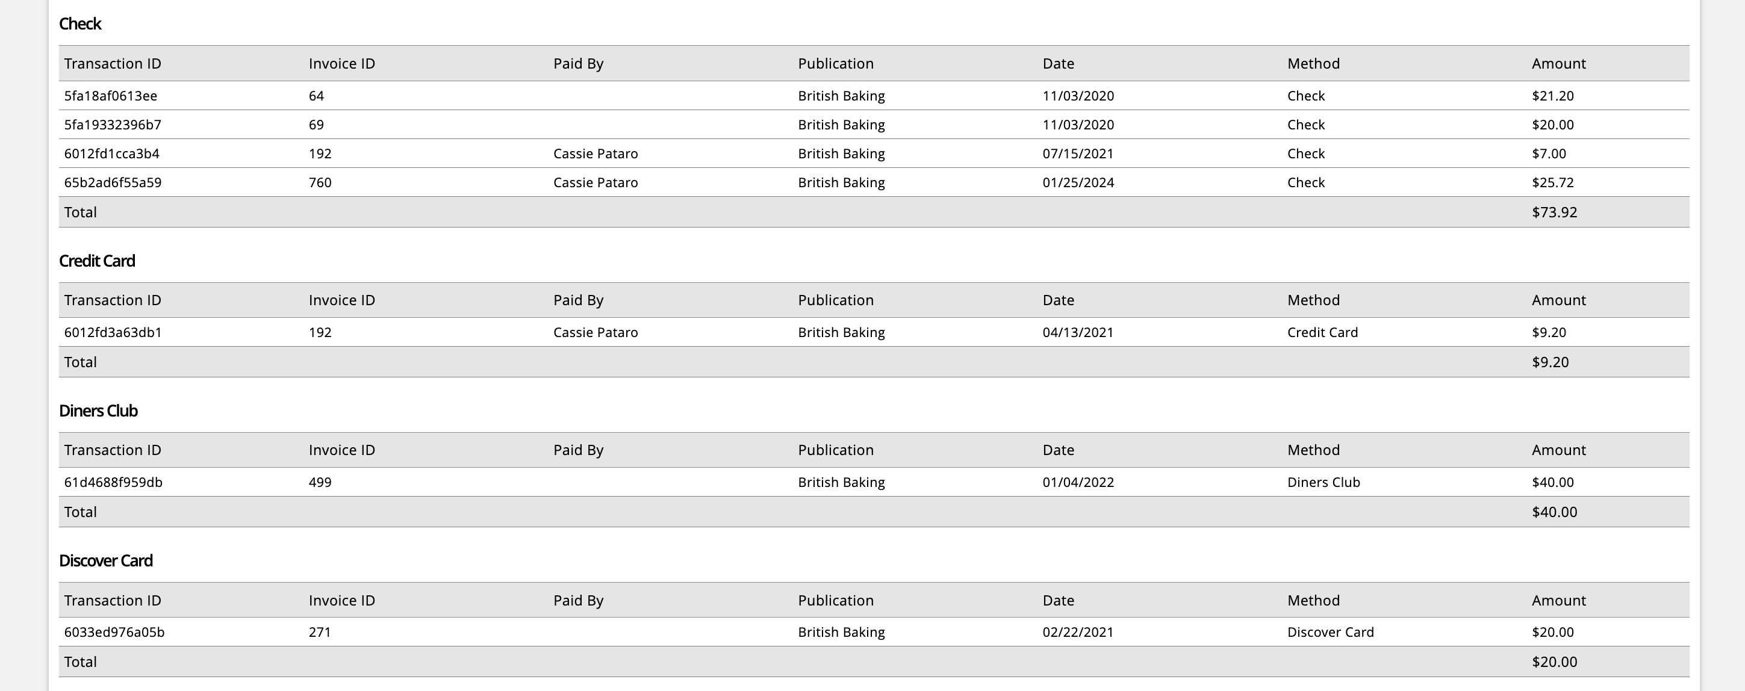Click the Credit Card section heading
1745x691 pixels.
(x=97, y=261)
